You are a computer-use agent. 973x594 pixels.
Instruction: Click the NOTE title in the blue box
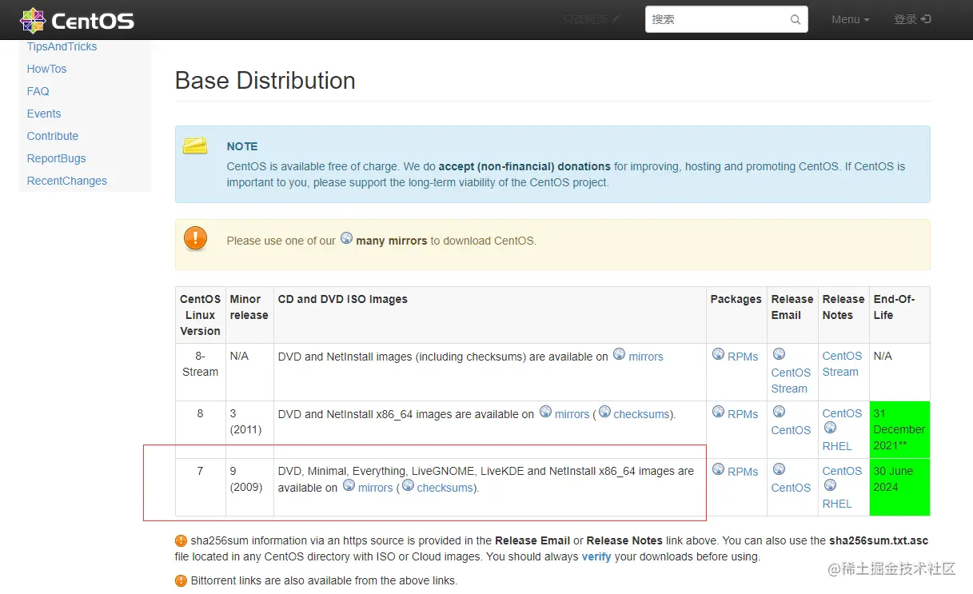coord(242,146)
